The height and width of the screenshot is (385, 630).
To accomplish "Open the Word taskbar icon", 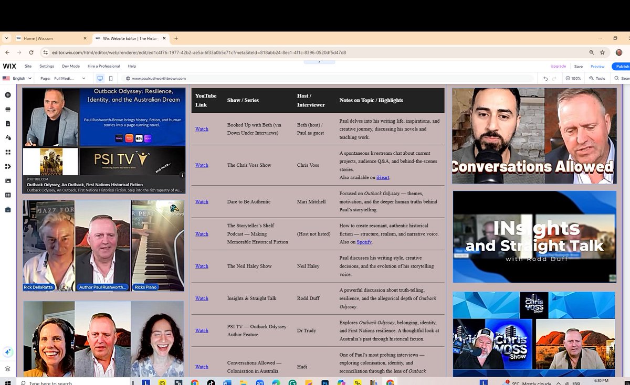I will click(227, 383).
